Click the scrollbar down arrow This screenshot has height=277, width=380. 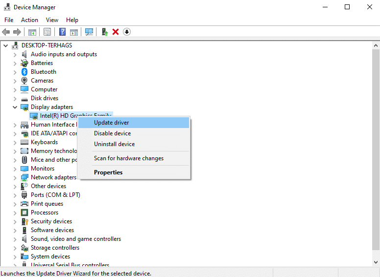pos(376,262)
